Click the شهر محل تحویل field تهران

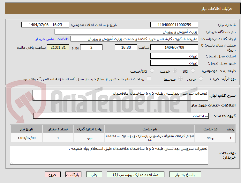pyautogui.click(x=174, y=63)
